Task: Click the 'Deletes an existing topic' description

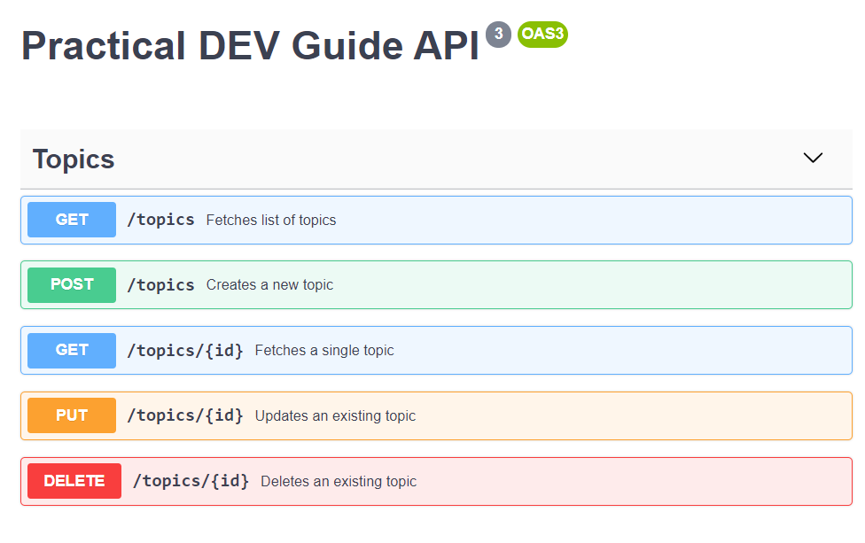Action: 339,481
